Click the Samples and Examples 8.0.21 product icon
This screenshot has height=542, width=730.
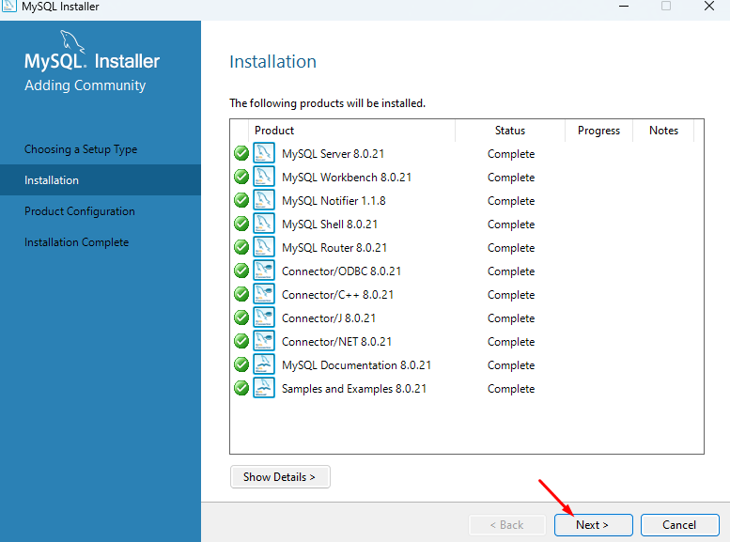pos(263,388)
